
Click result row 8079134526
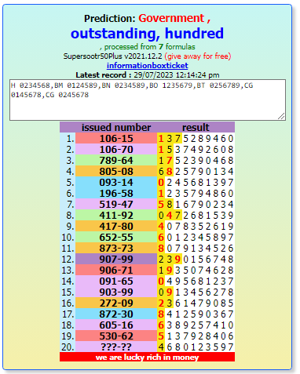[196, 248]
